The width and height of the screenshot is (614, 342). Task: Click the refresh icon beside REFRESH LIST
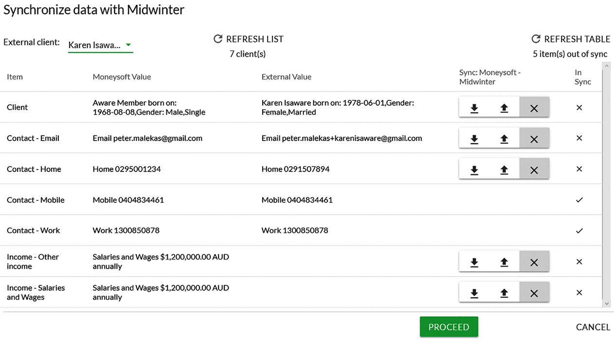pos(218,39)
